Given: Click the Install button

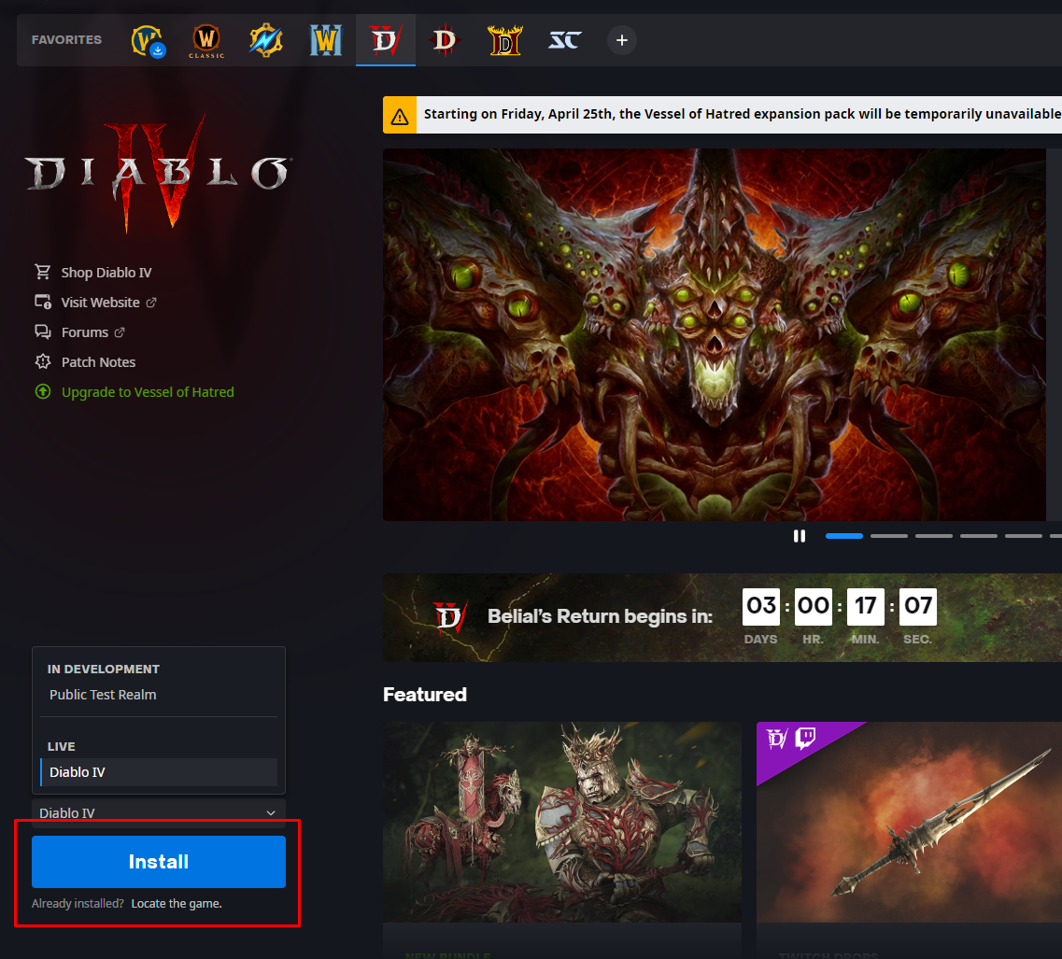Looking at the screenshot, I should [158, 861].
